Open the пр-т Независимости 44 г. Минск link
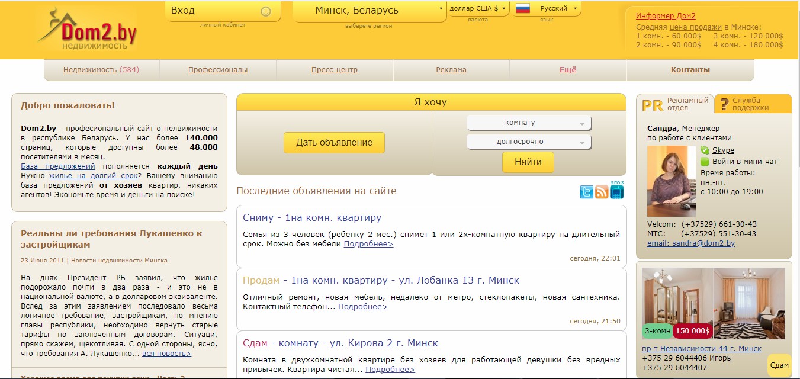 tap(702, 349)
